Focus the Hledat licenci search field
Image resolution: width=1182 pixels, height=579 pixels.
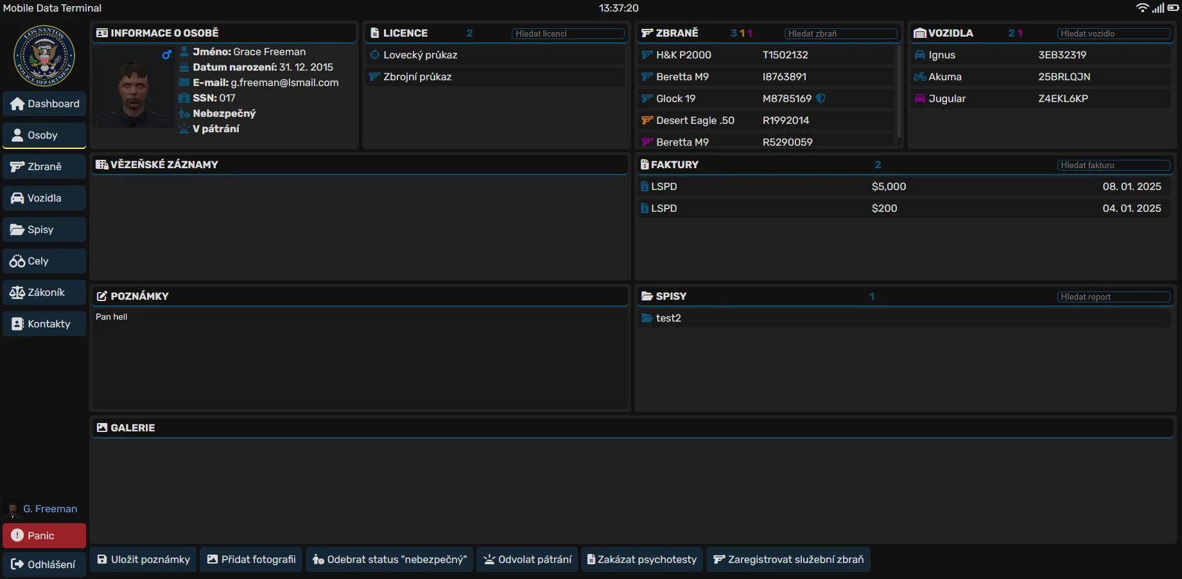[x=568, y=33]
